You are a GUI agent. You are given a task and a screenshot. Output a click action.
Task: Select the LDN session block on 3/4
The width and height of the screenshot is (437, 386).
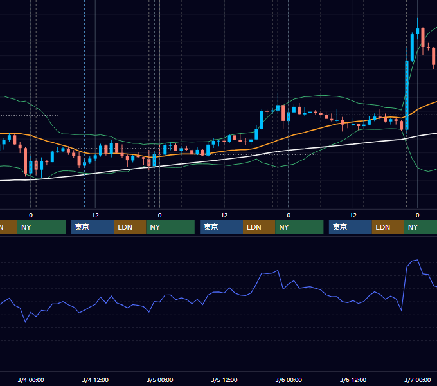click(130, 227)
